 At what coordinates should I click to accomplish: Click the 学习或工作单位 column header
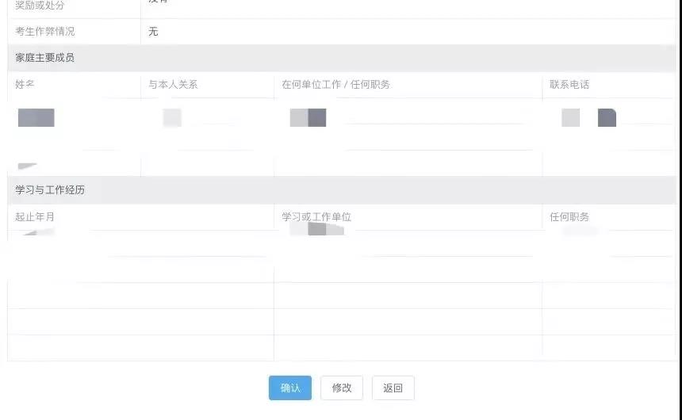coord(316,217)
